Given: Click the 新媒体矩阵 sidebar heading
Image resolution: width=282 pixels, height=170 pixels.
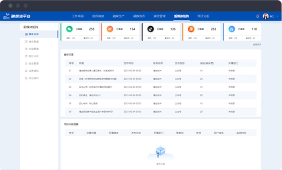Looking at the screenshot, I should point(31,27).
